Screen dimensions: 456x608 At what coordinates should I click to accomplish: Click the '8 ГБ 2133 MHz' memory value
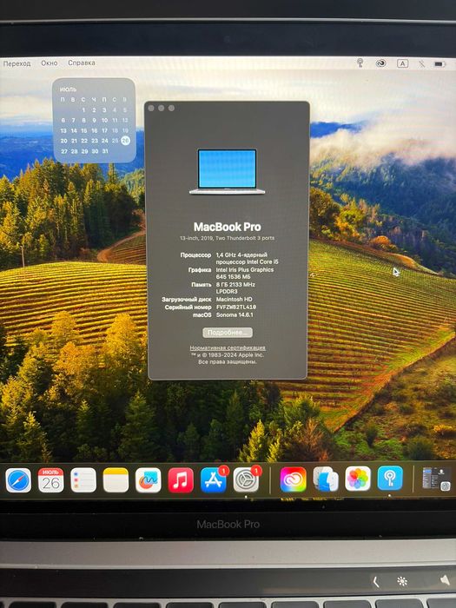235,285
